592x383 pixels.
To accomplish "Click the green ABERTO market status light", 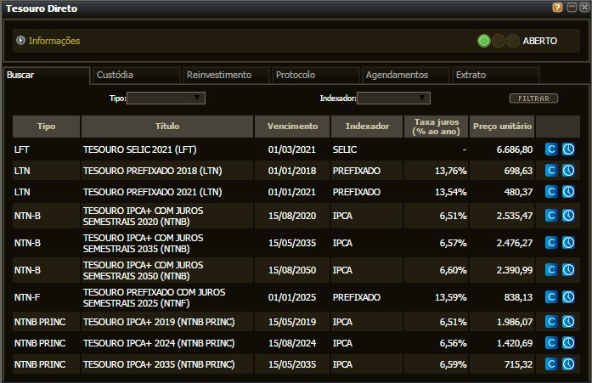I will (484, 41).
